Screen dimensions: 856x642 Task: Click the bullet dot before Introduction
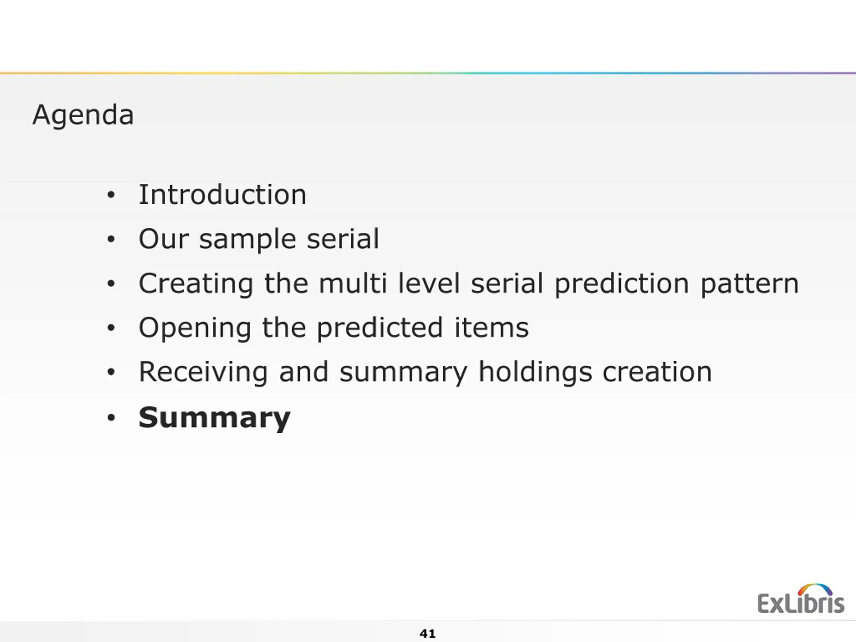pos(111,195)
